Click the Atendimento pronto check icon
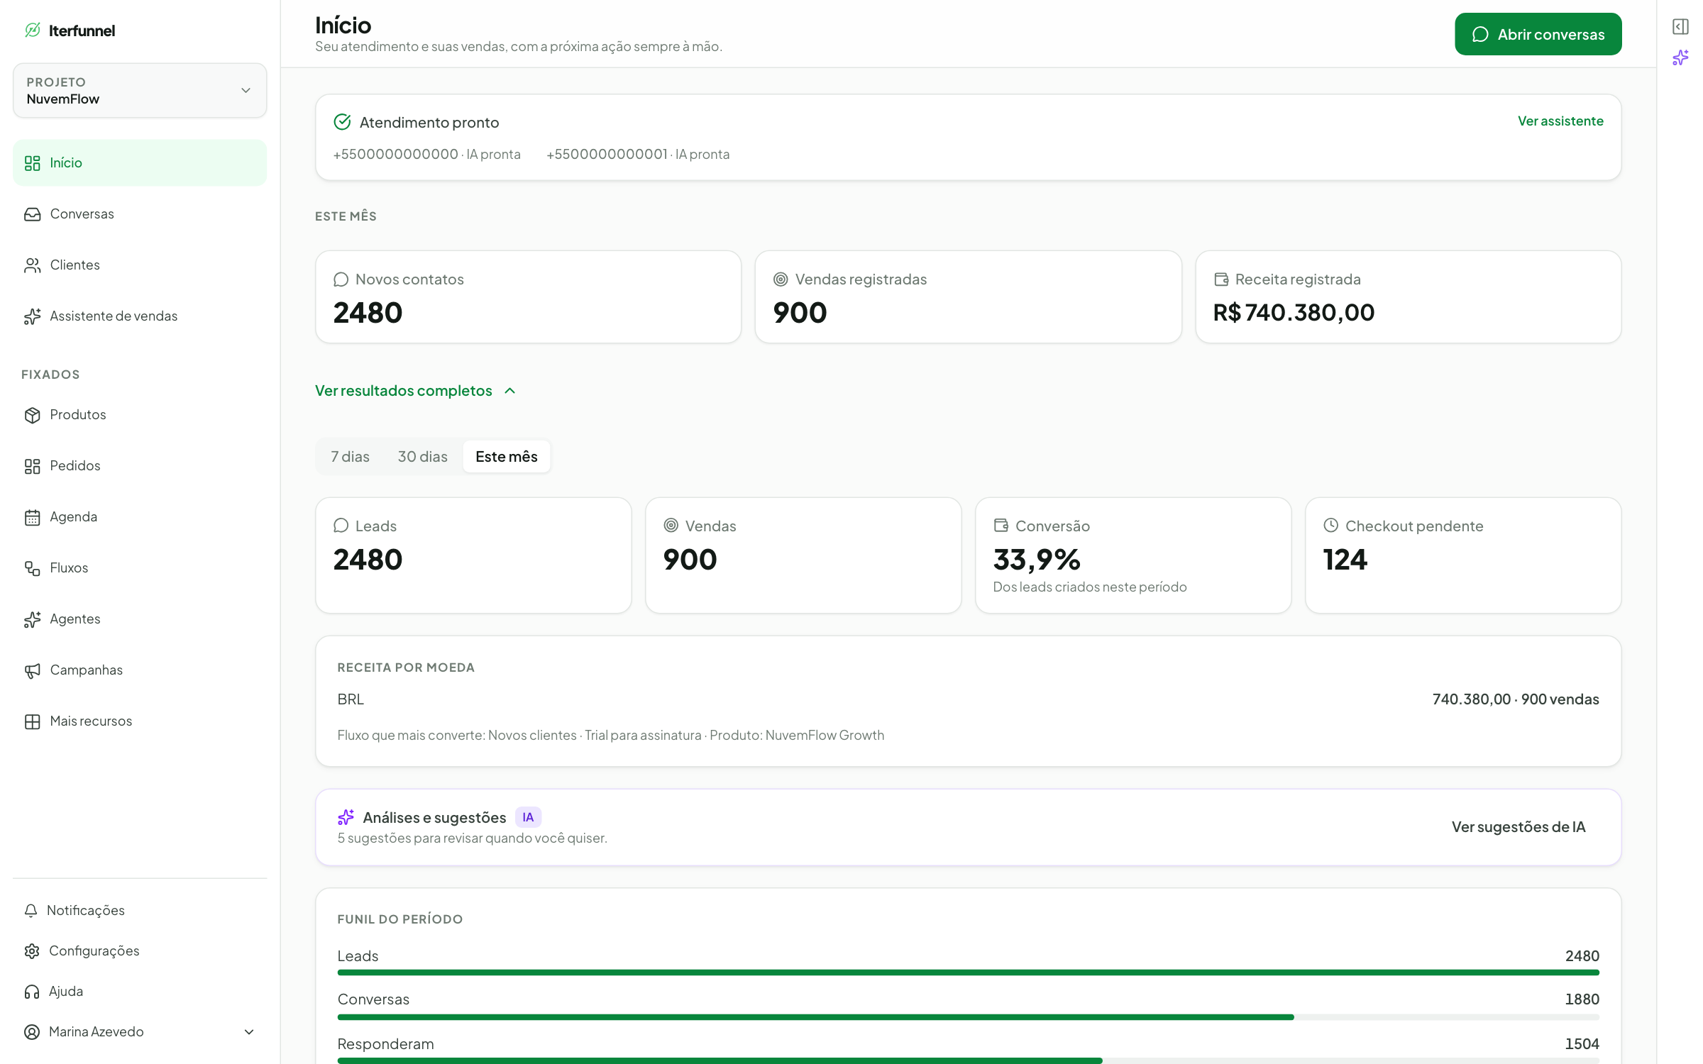1703x1064 pixels. point(342,122)
